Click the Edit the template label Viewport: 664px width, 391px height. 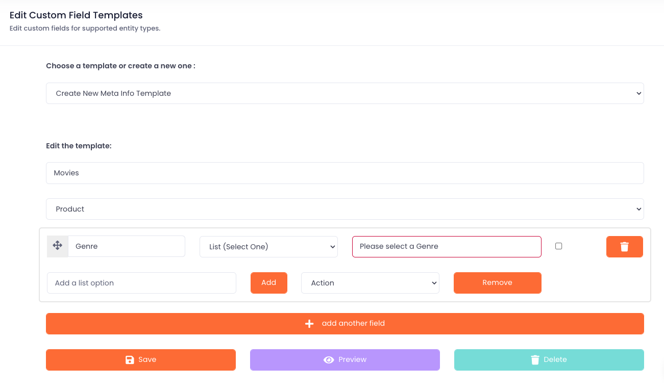tap(79, 146)
